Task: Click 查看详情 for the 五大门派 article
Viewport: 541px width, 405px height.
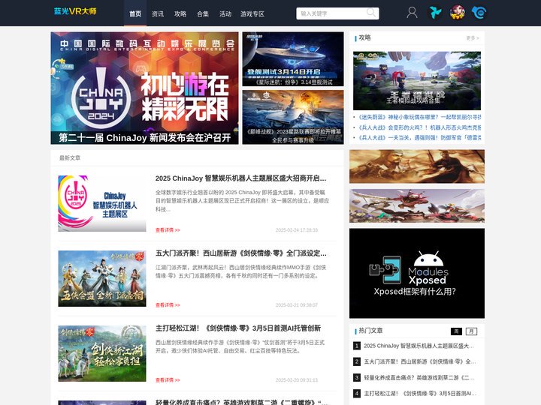Action: [x=168, y=305]
